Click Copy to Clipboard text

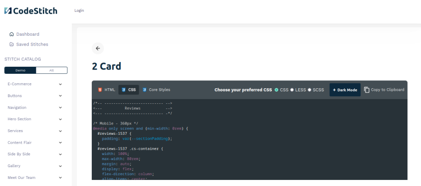(388, 90)
